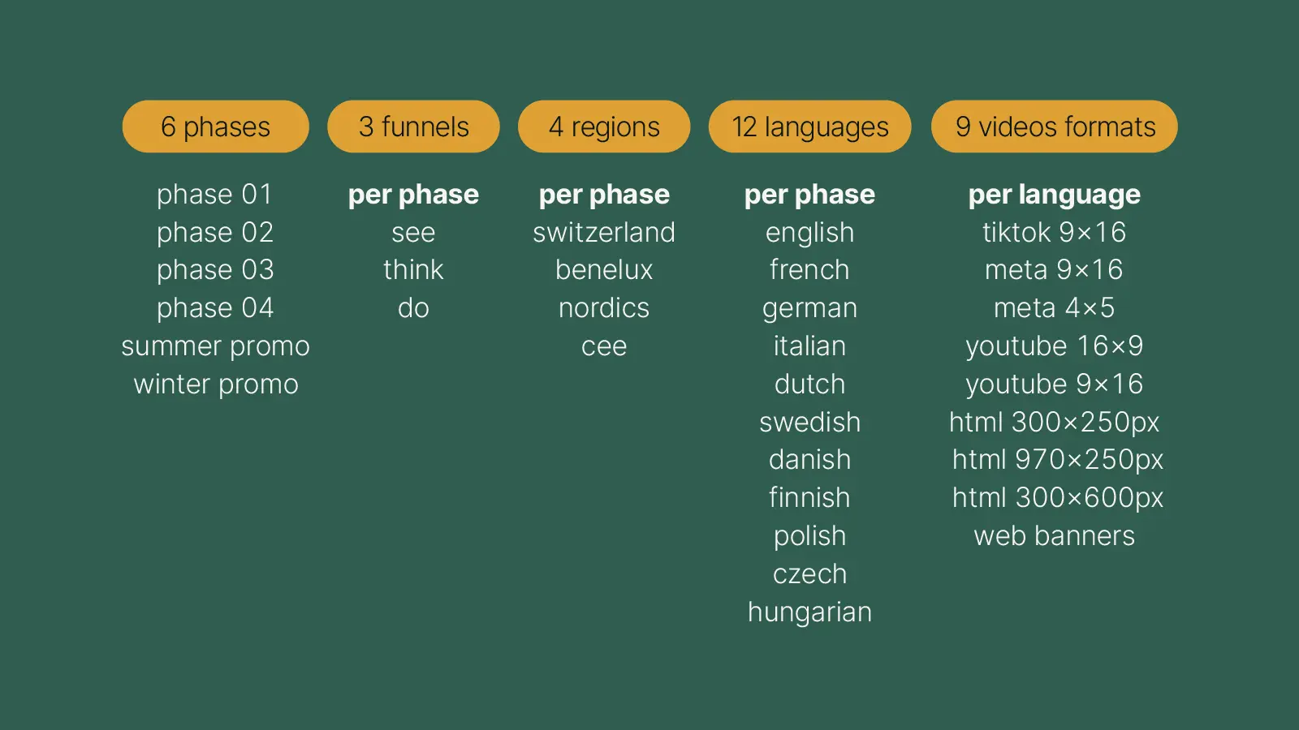Image resolution: width=1299 pixels, height=730 pixels.
Task: Click the 'winter promo' text
Action: pyautogui.click(x=215, y=384)
